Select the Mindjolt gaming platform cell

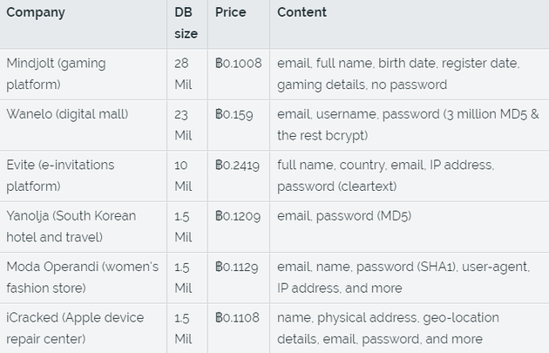58,74
